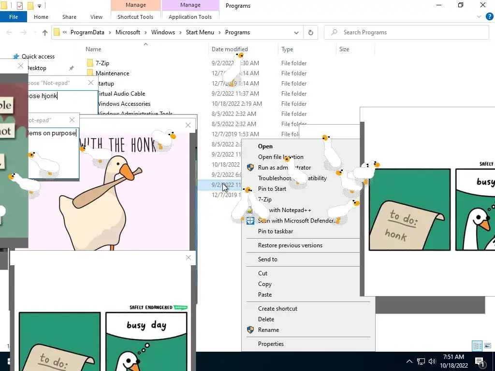Choose Open in context menu

coord(265,146)
